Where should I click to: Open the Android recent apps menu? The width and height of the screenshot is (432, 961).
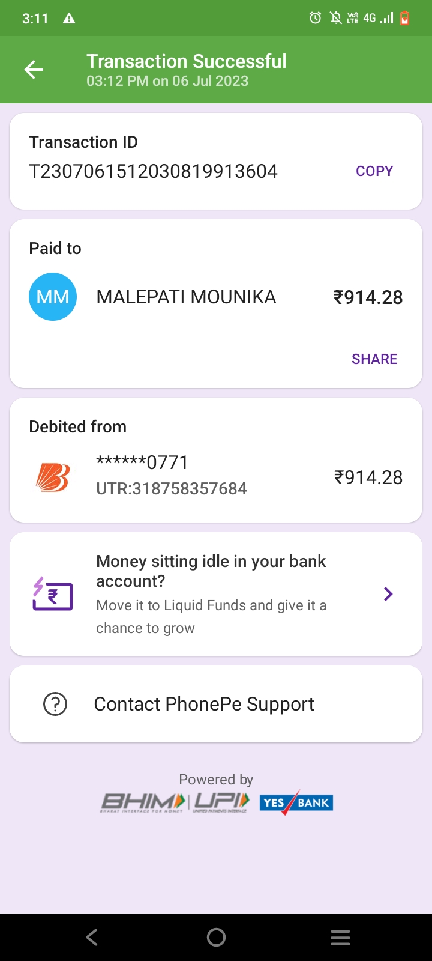click(x=340, y=938)
